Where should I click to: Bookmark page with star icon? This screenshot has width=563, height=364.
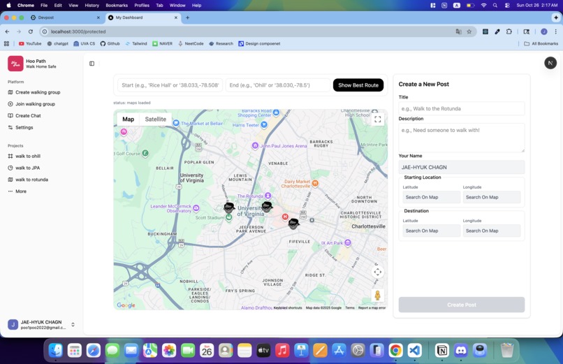(x=469, y=31)
